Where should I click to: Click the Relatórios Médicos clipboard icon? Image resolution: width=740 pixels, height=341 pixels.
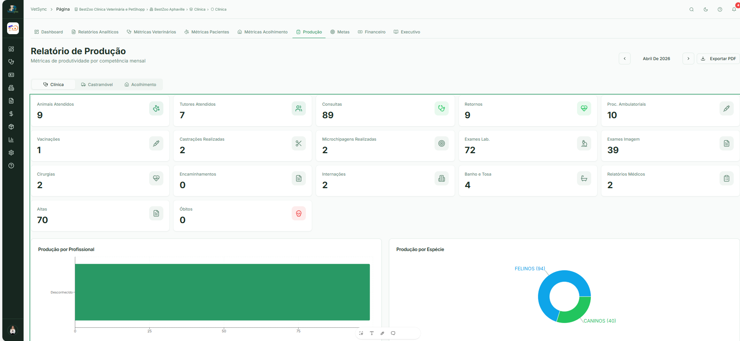(x=727, y=178)
